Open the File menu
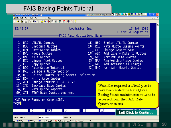This screenshot has width=171, height=128. [x=18, y=18]
